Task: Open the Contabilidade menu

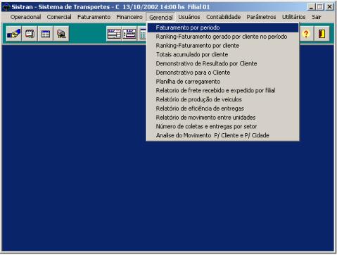Action: pos(223,17)
